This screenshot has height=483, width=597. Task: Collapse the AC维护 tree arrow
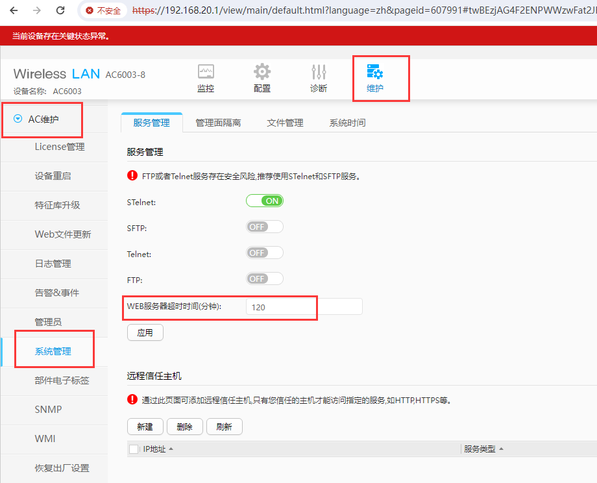pyautogui.click(x=18, y=119)
